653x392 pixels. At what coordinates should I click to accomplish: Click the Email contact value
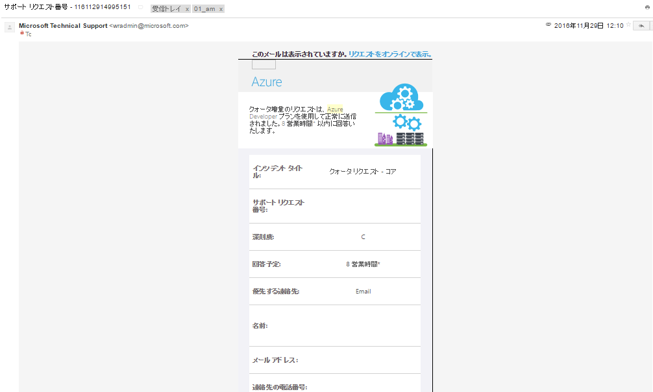click(363, 292)
